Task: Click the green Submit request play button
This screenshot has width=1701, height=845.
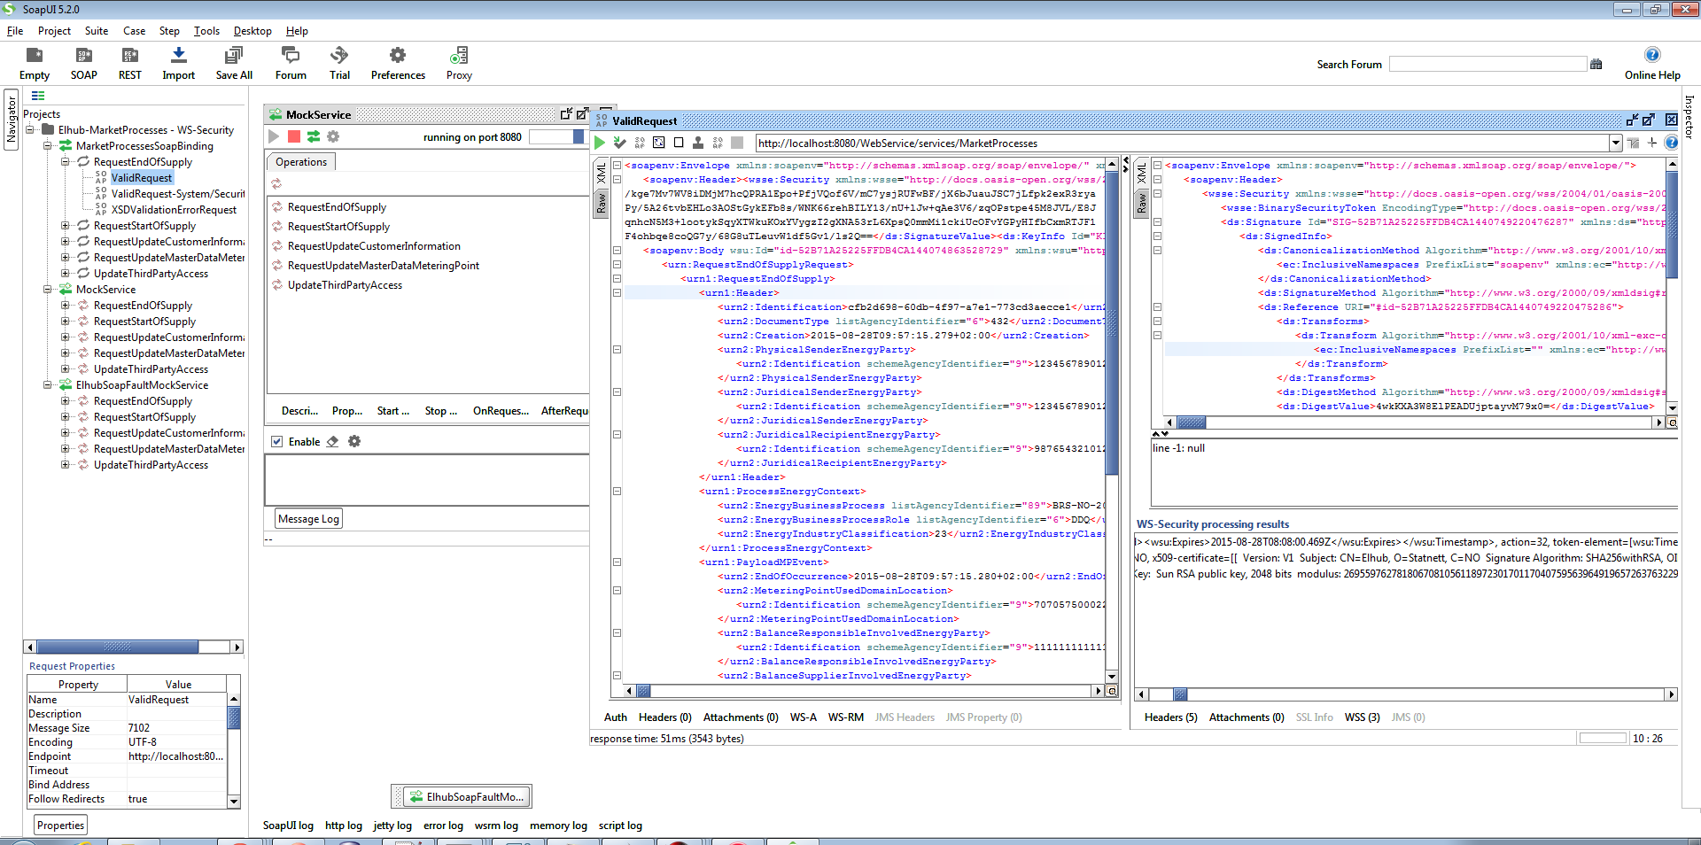Action: [x=600, y=143]
